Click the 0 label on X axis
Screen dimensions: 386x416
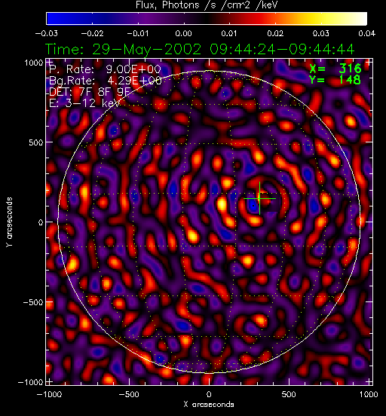[209, 394]
